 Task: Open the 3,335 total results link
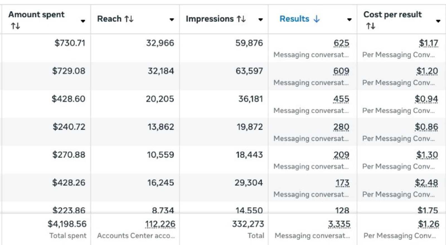click(339, 224)
